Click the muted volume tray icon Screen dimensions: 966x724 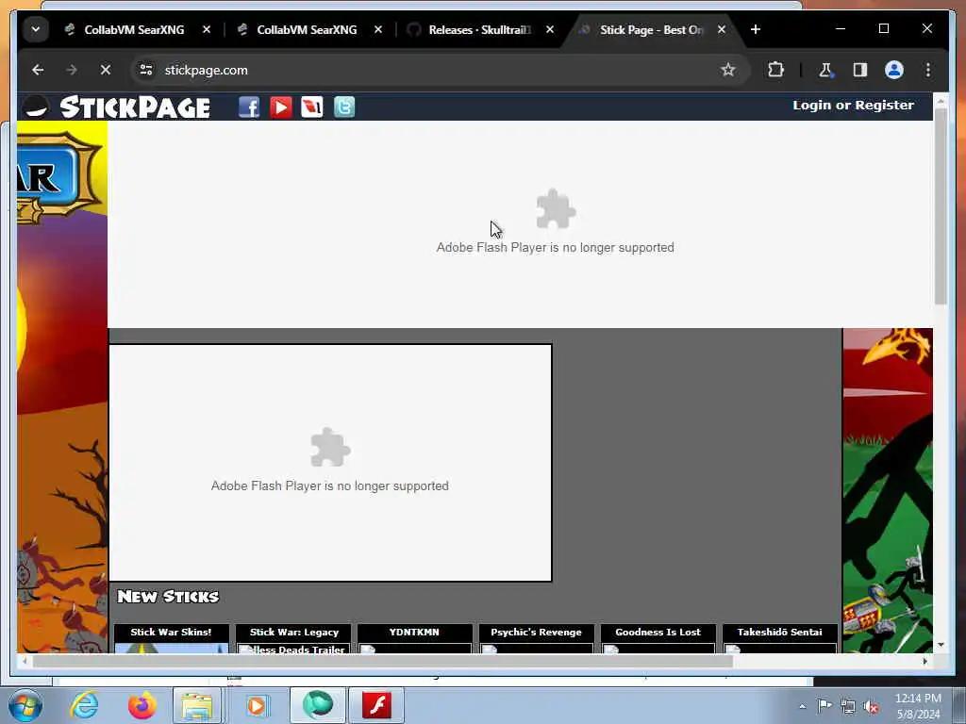tap(871, 706)
